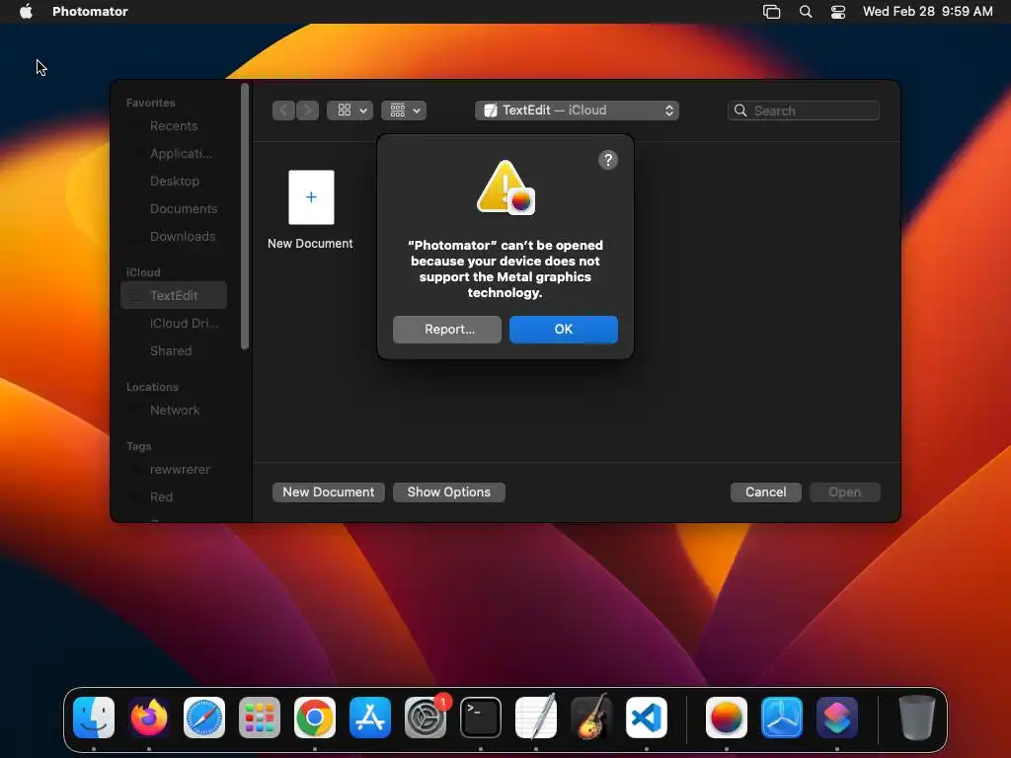Click the OK button in alert
This screenshot has width=1011, height=758.
[x=563, y=330]
